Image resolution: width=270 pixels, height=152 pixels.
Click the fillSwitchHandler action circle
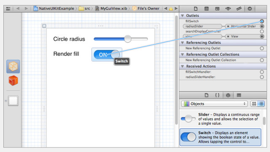click(x=262, y=72)
